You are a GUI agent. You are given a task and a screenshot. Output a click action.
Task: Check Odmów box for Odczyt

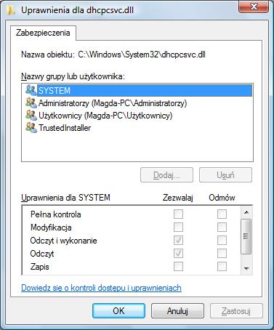point(222,254)
